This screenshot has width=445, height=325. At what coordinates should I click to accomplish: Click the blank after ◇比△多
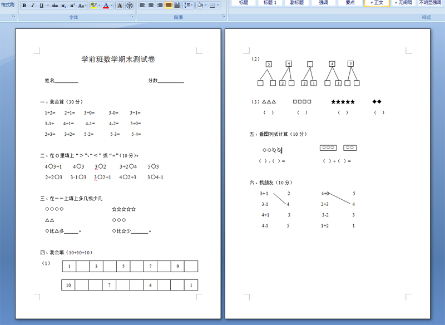tap(71, 232)
